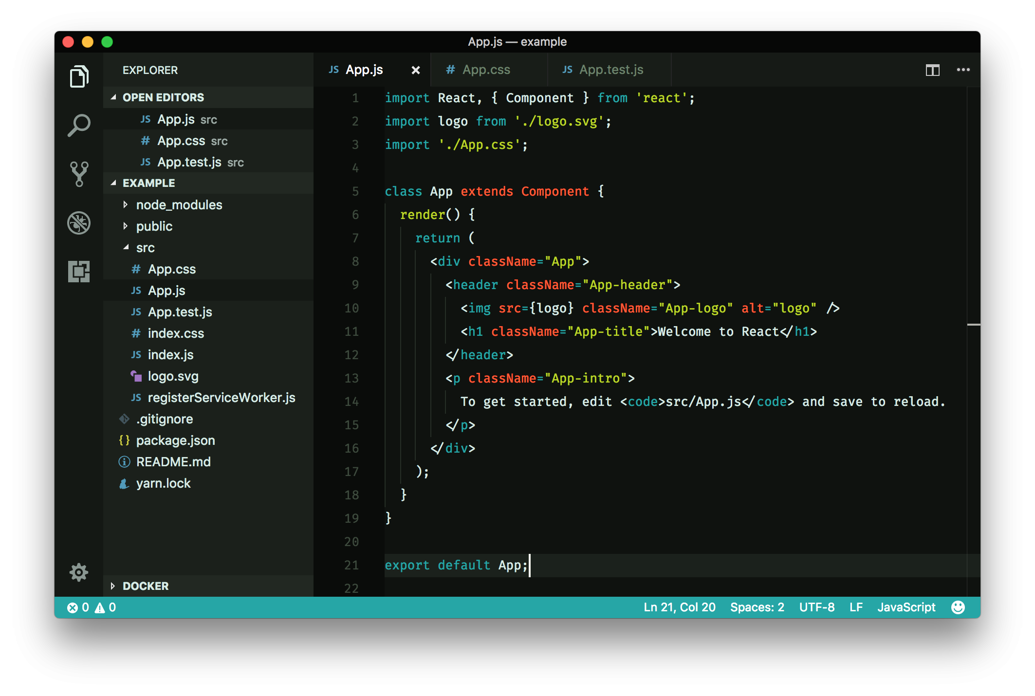Click 'Welcome to React' text in line 11
Viewport: 1035px width, 696px height.
(x=719, y=331)
